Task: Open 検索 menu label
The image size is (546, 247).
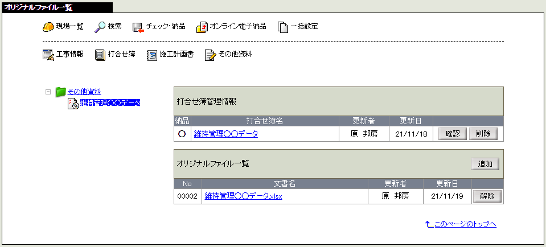Action: [x=114, y=26]
